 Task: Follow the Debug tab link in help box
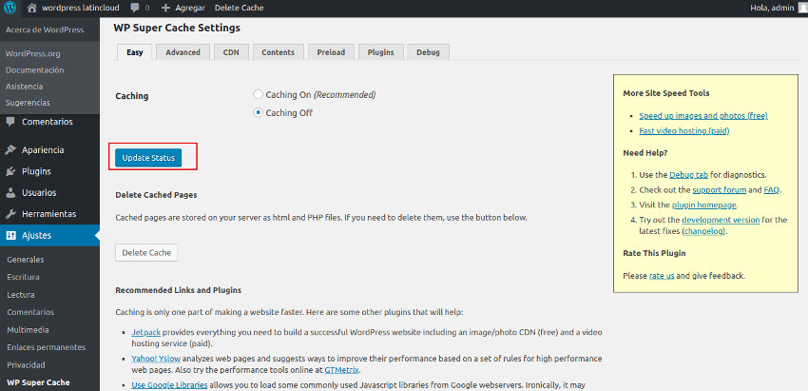688,175
